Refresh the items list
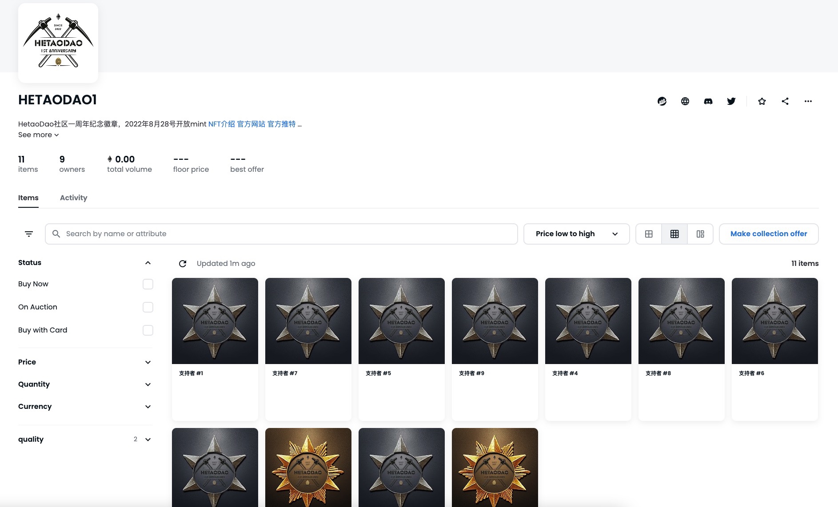This screenshot has height=507, width=838. tap(183, 264)
